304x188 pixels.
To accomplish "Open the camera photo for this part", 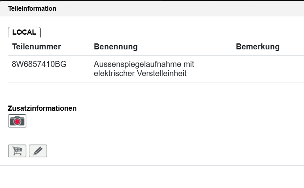I will (17, 121).
